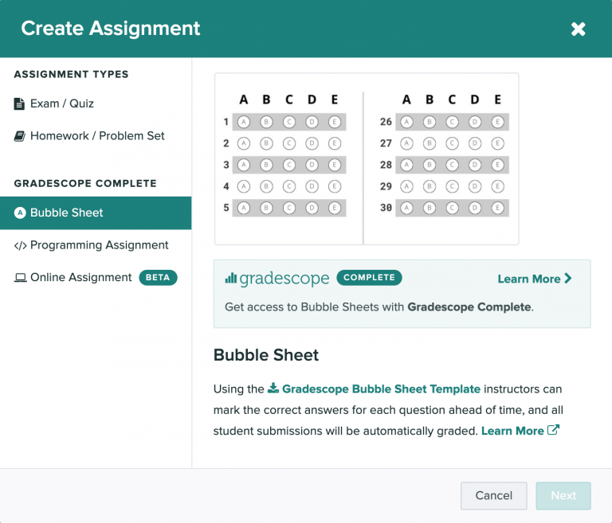Click bubble D in row 5
Image resolution: width=612 pixels, height=523 pixels.
pyautogui.click(x=312, y=208)
